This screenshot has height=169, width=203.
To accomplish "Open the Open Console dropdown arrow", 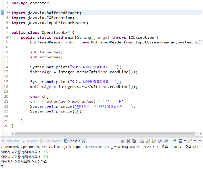I will 195,141.
